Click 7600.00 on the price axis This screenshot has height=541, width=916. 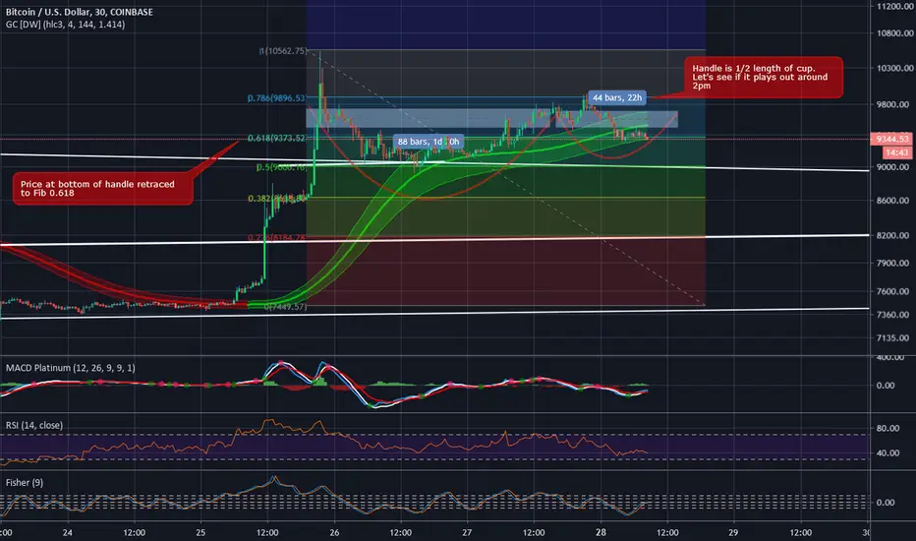pos(892,291)
